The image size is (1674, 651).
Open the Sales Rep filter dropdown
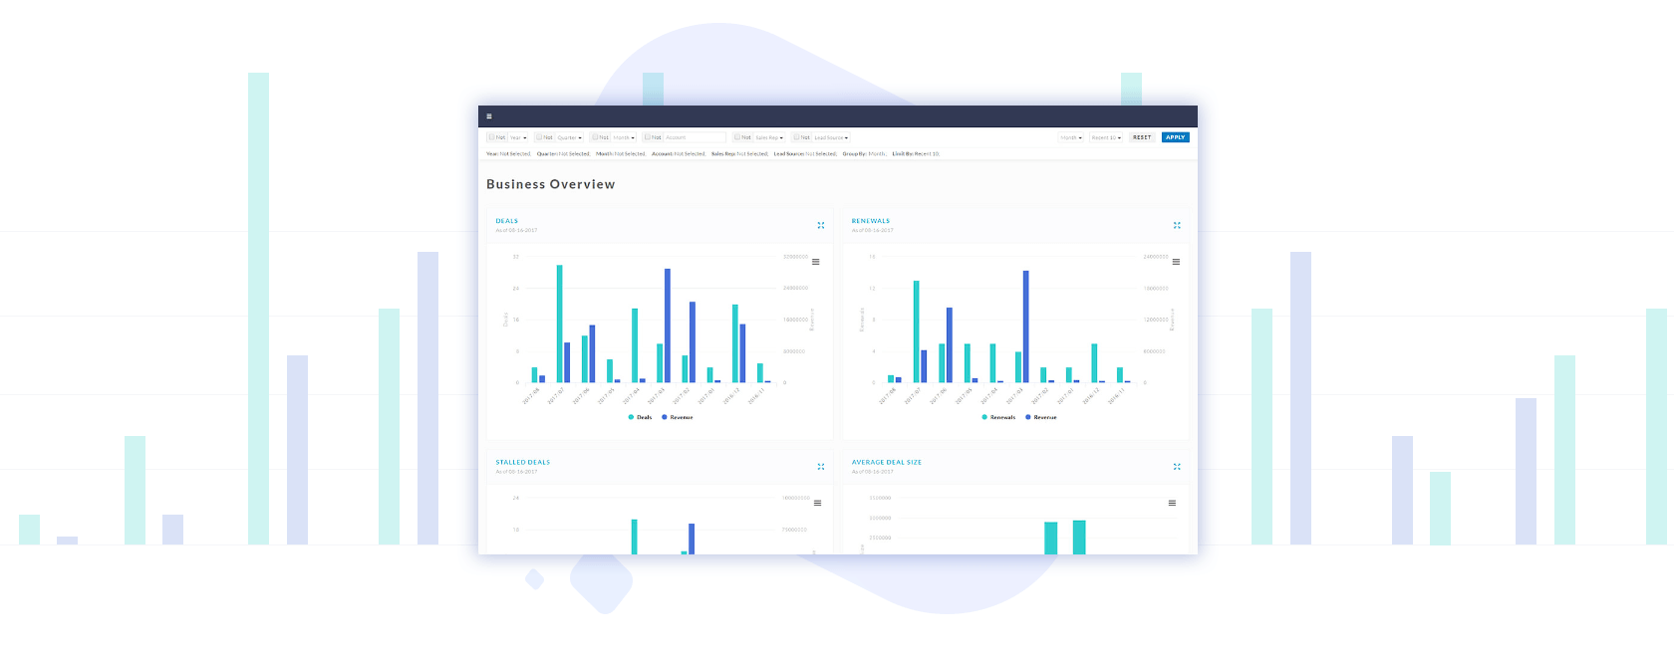769,137
